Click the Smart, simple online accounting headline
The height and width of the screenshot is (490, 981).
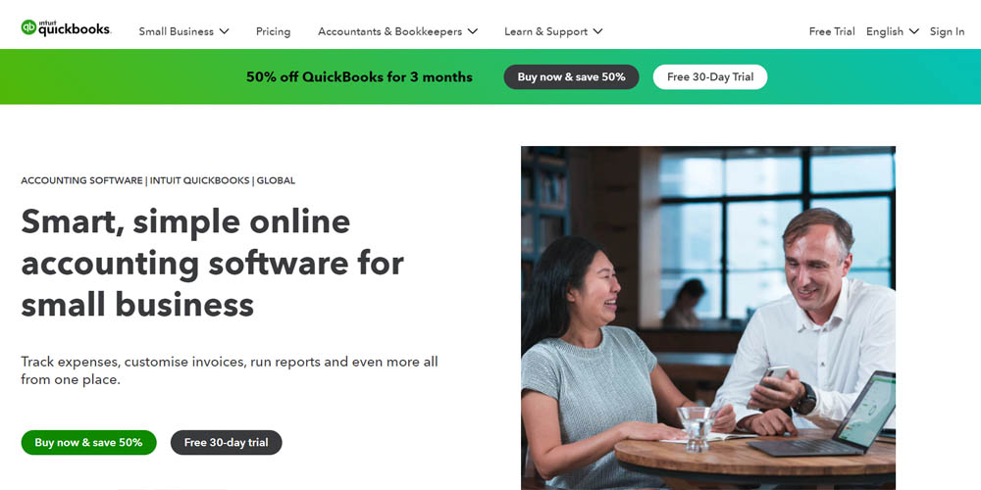(213, 263)
